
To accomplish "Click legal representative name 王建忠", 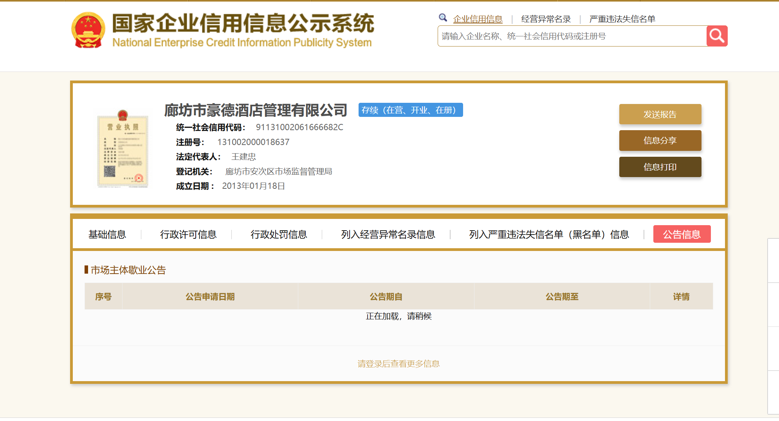I will [x=243, y=157].
